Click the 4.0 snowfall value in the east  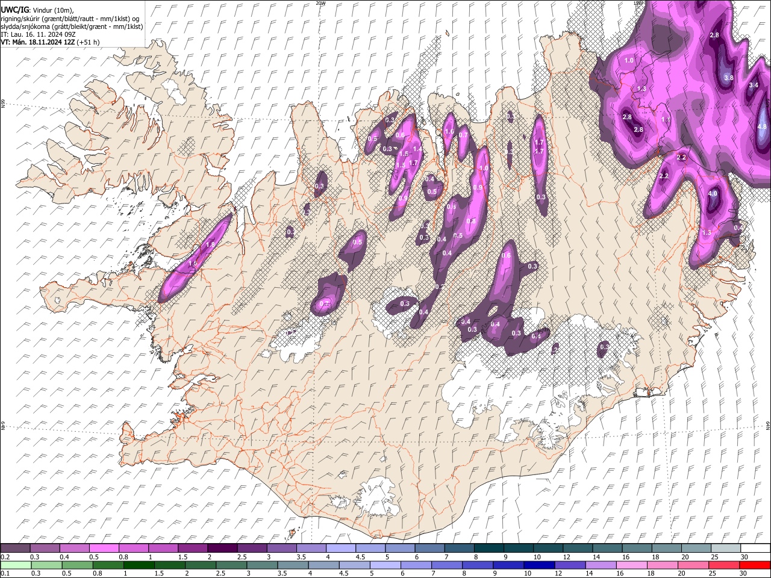713,194
